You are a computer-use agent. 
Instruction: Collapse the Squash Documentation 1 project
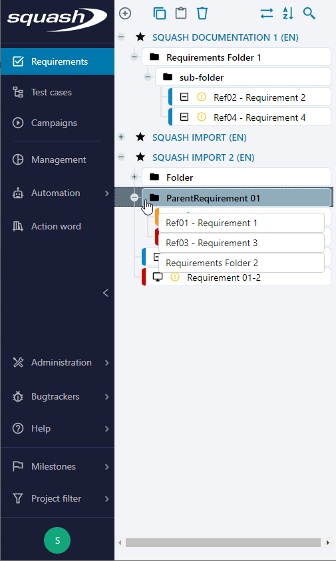[x=121, y=37]
